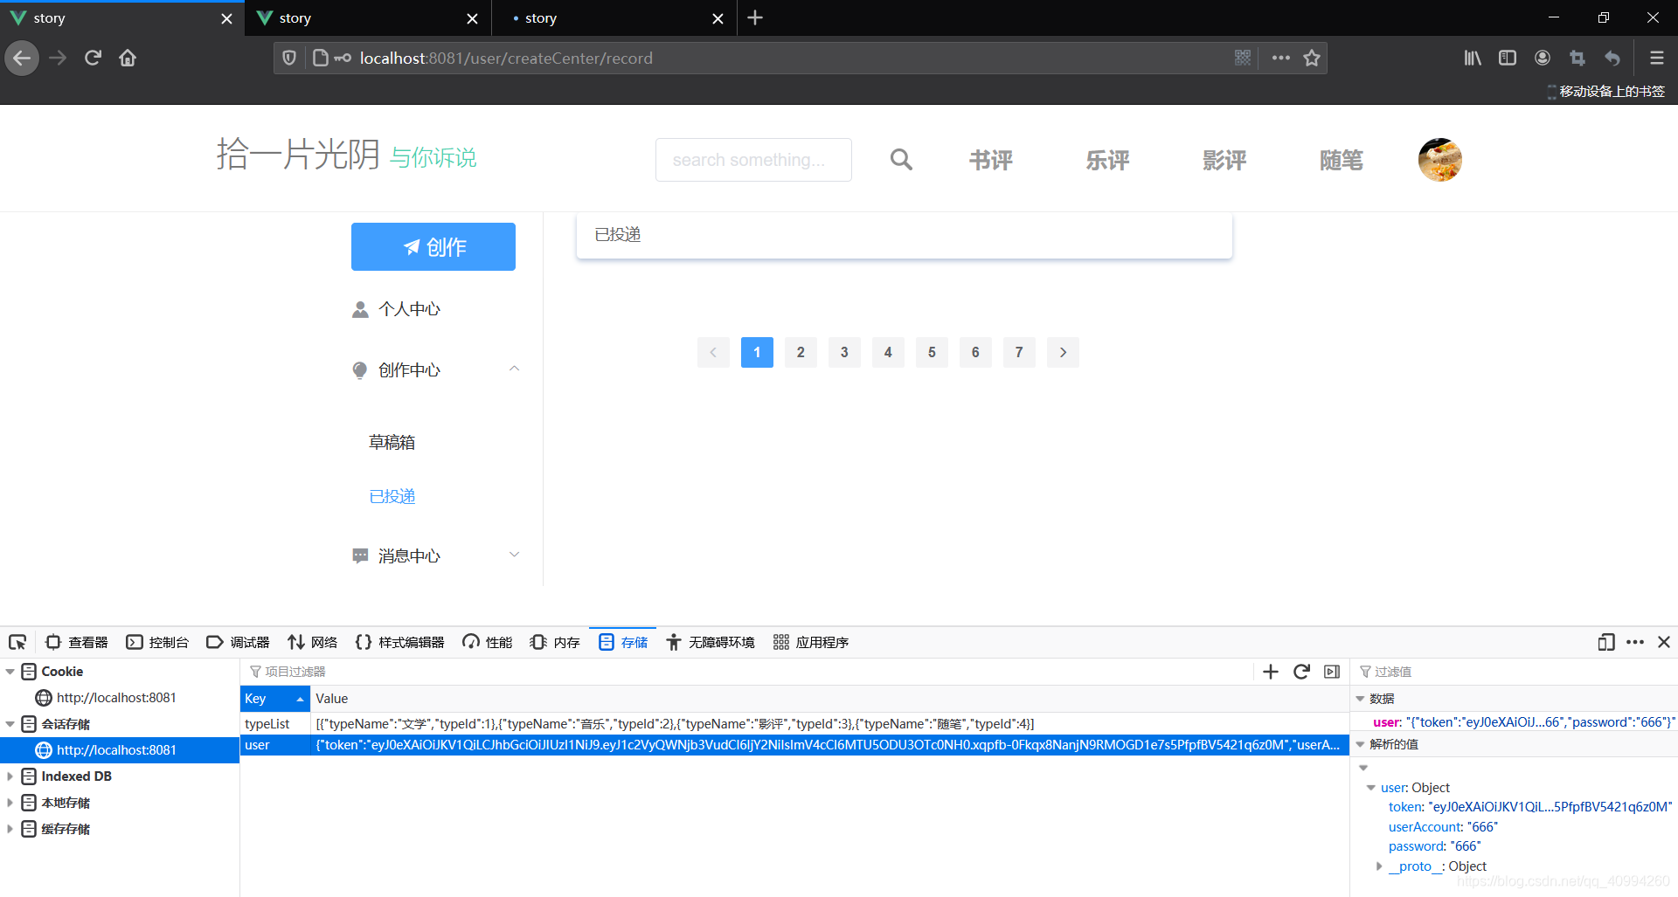Go to 影评 navigation link
Screen dimensions: 1678x897
(x=1224, y=160)
